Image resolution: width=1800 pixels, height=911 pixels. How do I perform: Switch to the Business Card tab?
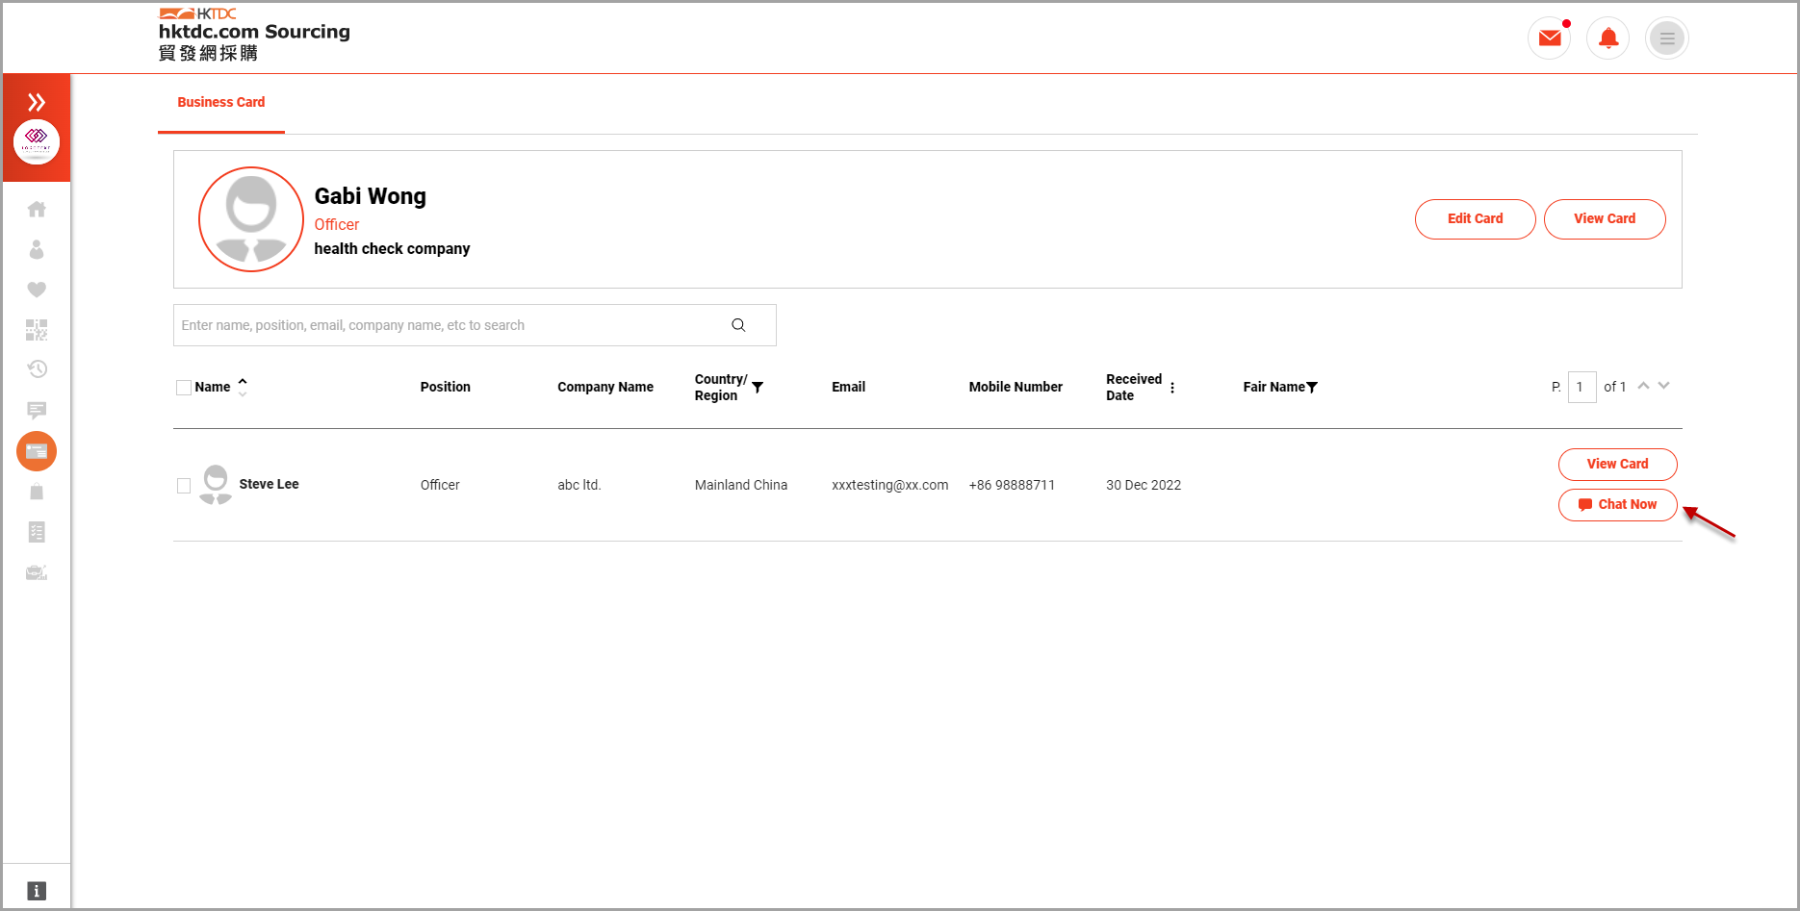point(221,102)
